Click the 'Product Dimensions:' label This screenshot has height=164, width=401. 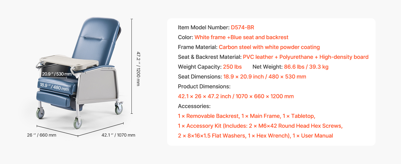click(x=204, y=86)
